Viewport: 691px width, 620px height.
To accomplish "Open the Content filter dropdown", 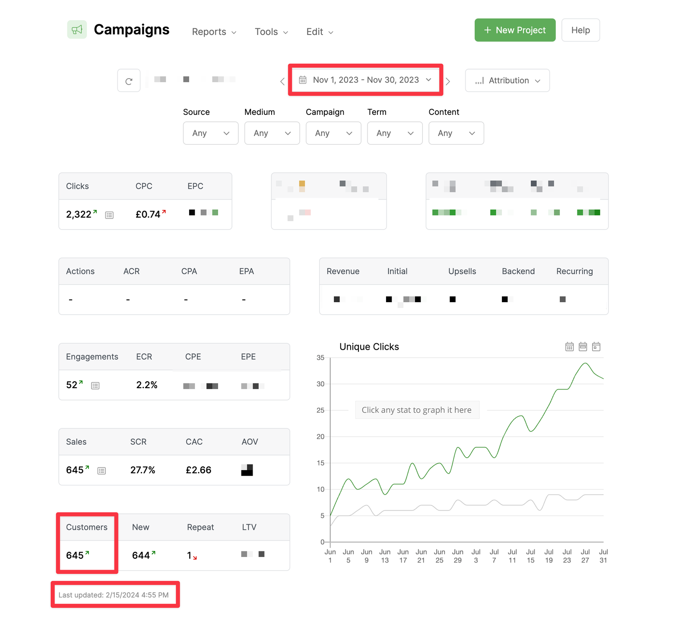I will [456, 133].
